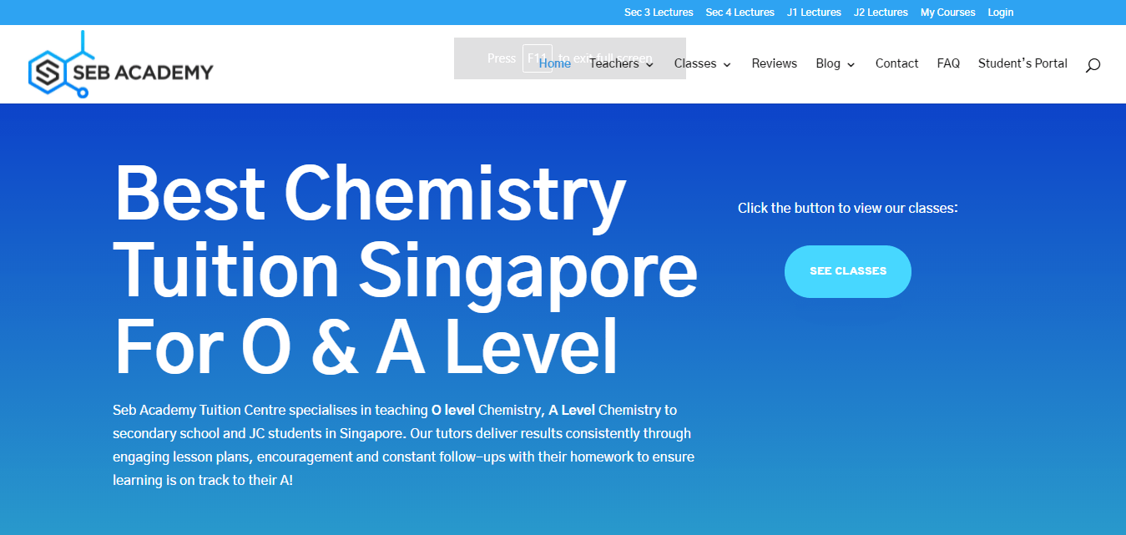Image resolution: width=1126 pixels, height=535 pixels.
Task: Expand the Classes dropdown chevron
Action: 727,64
